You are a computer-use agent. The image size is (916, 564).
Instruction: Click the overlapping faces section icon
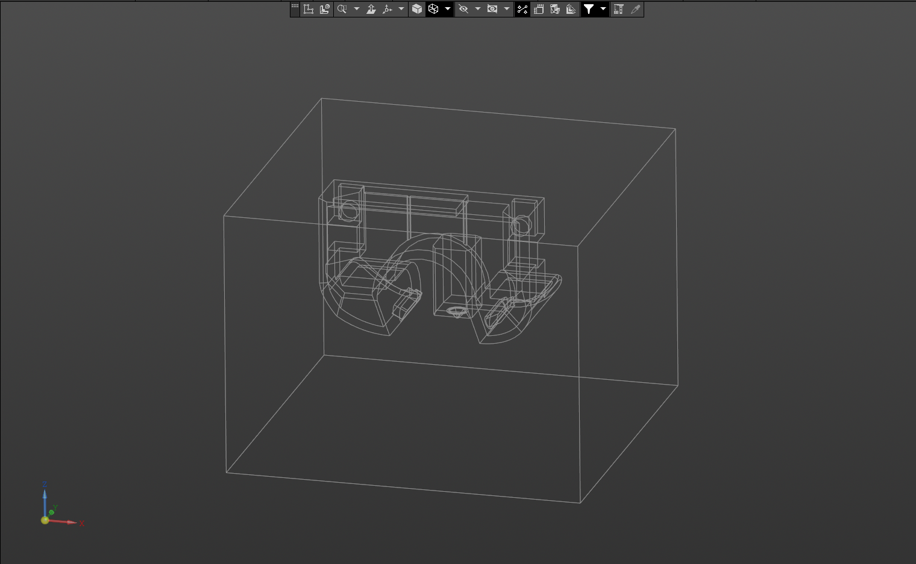555,9
